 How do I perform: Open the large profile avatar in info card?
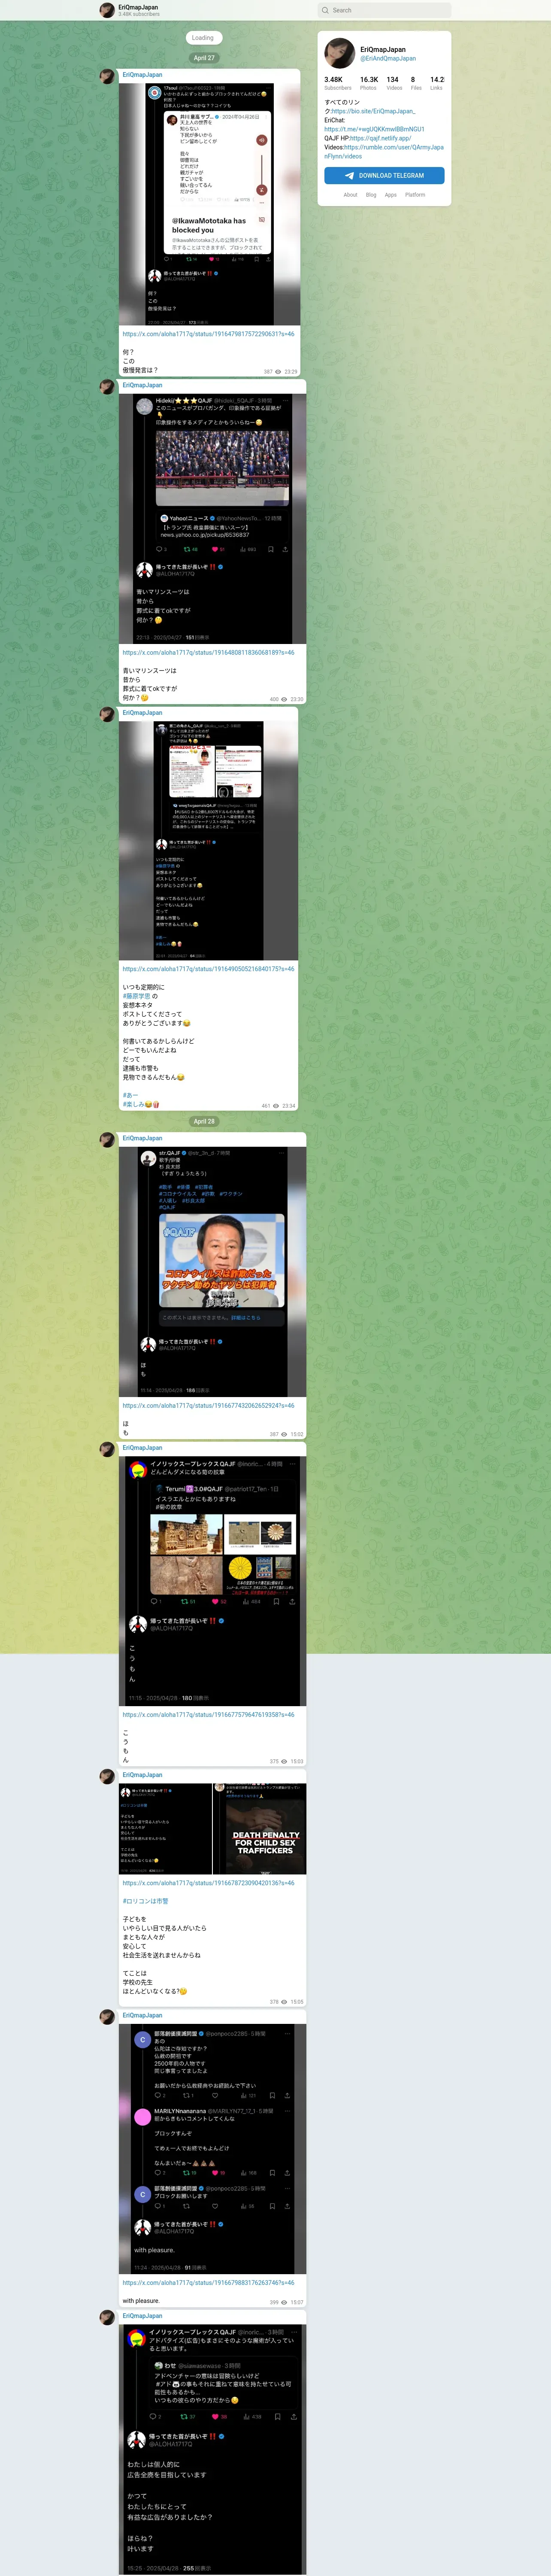(339, 53)
